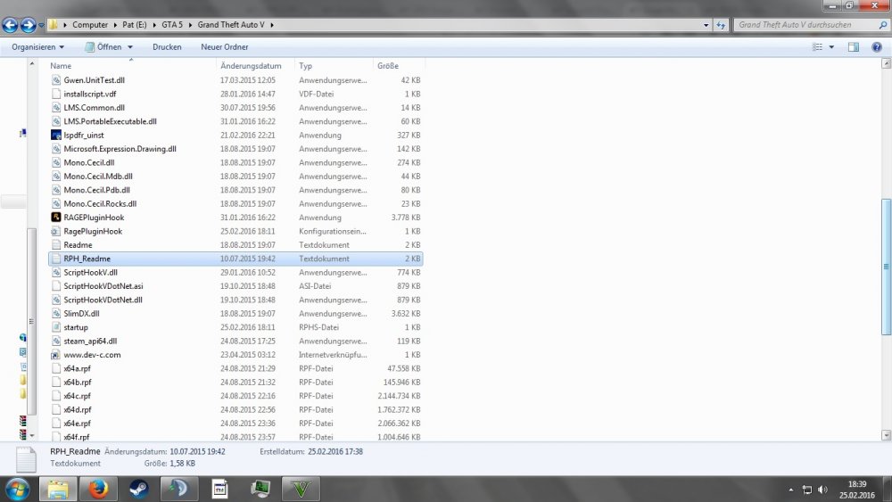This screenshot has height=502, width=892.
Task: Expand the Öffnen dropdown arrow
Action: [x=129, y=47]
